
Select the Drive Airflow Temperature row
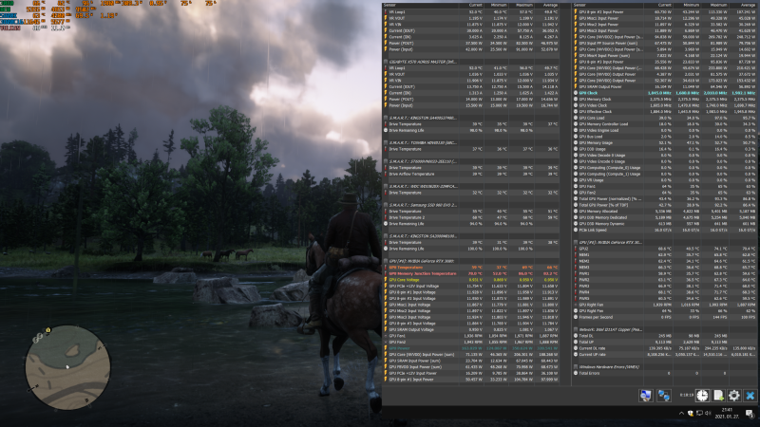coord(471,174)
